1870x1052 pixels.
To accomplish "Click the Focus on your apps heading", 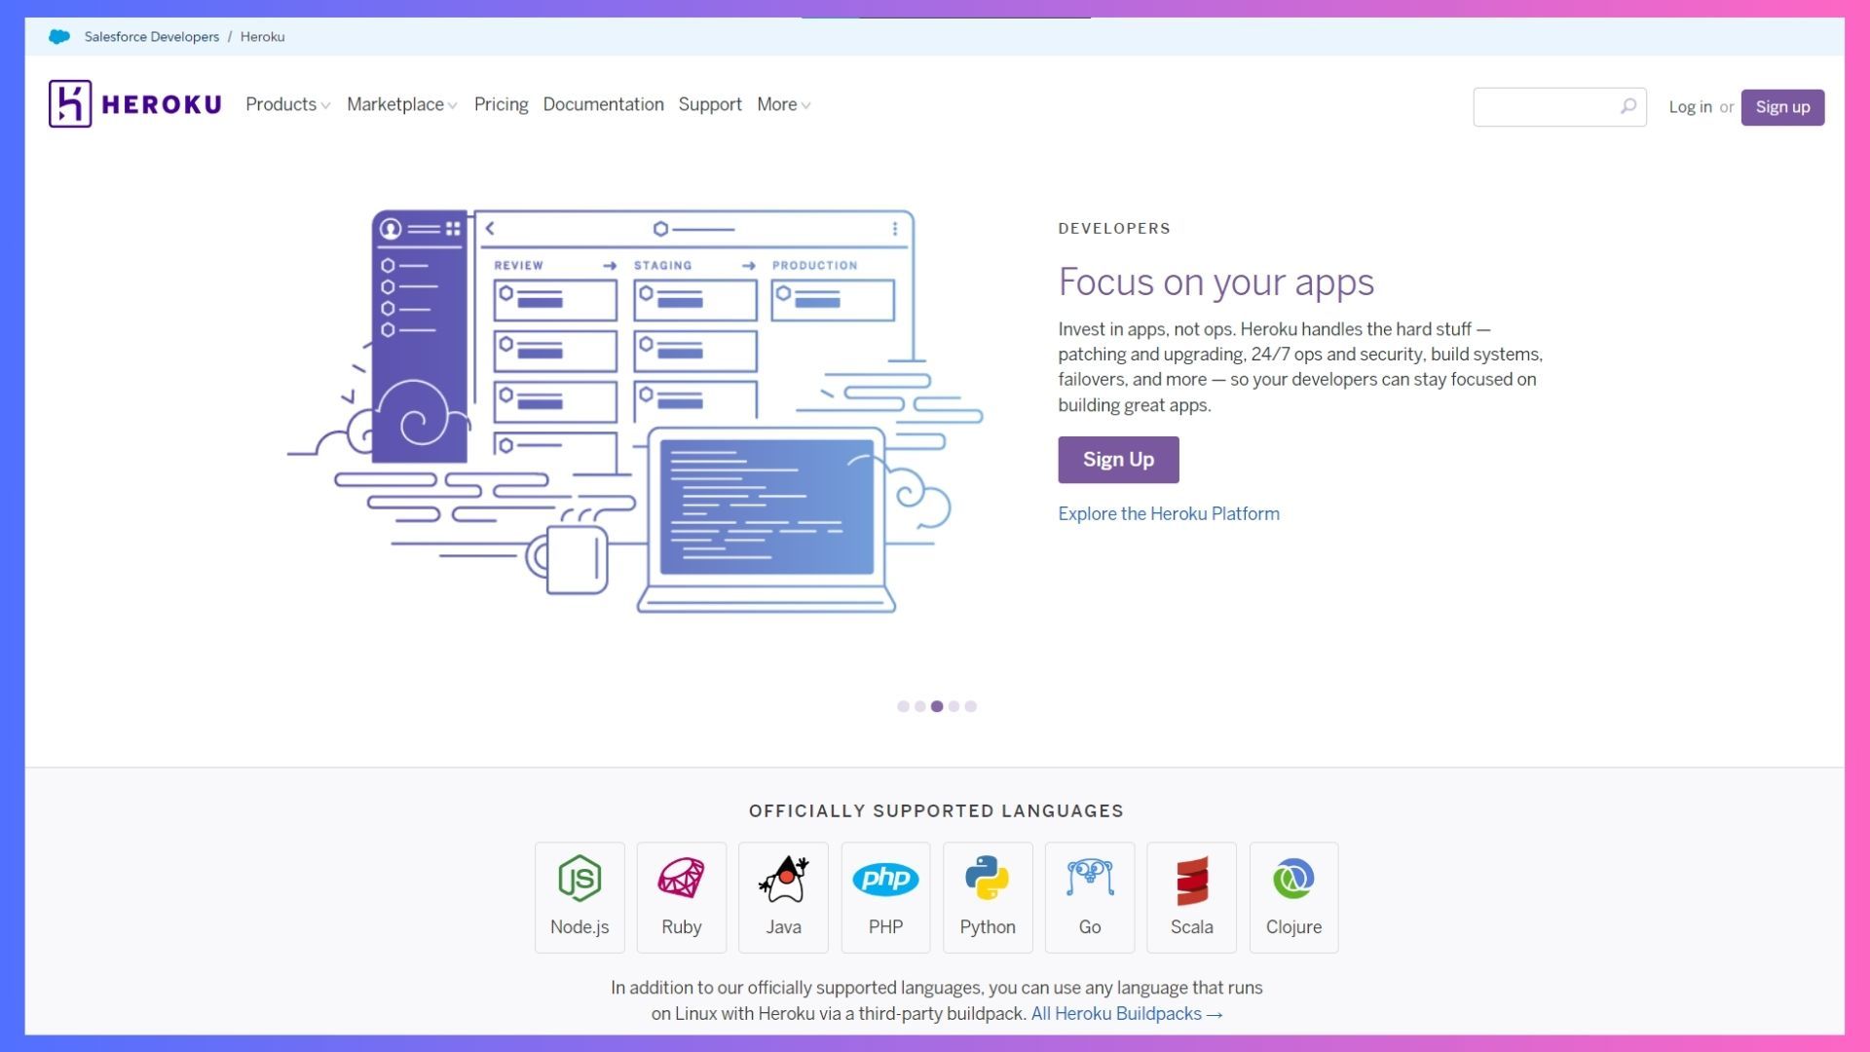I will coord(1215,282).
